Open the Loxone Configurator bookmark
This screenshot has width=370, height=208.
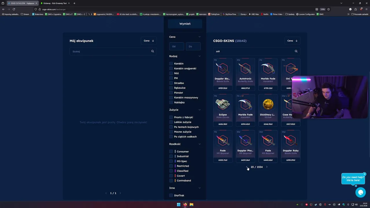click(306, 14)
